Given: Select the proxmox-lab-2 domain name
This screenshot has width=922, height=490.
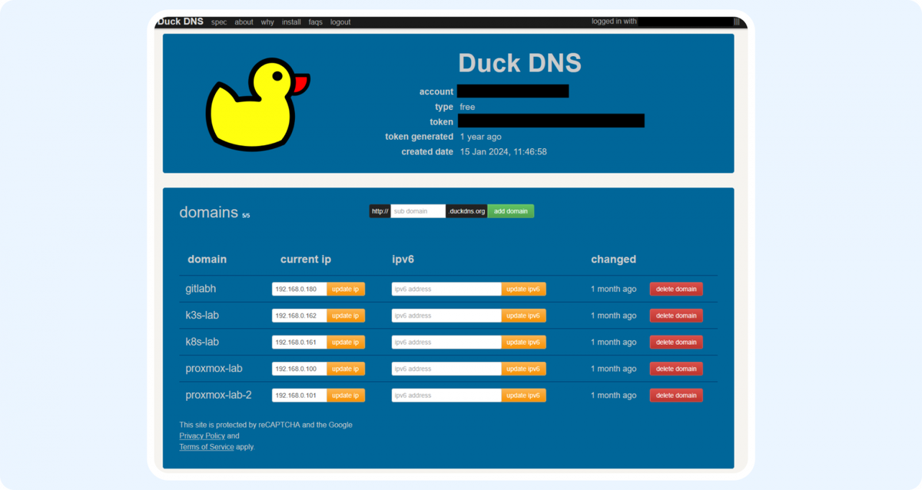Looking at the screenshot, I should (x=218, y=395).
